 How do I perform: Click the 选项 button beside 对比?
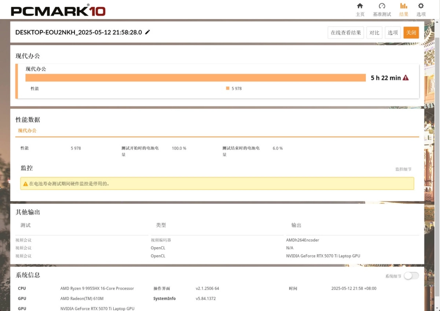coord(392,33)
